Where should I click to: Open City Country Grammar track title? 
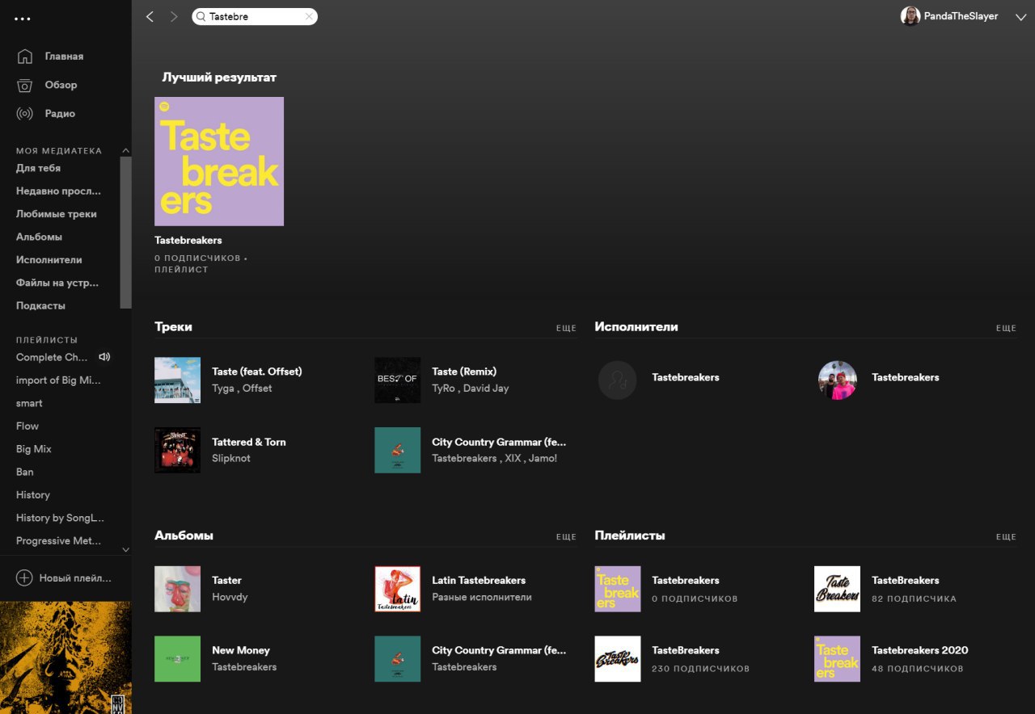tap(499, 442)
